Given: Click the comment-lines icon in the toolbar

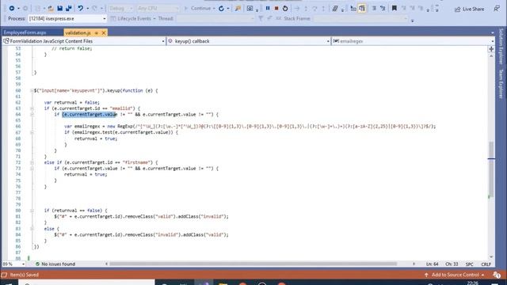Looking at the screenshot, I should [374, 9].
